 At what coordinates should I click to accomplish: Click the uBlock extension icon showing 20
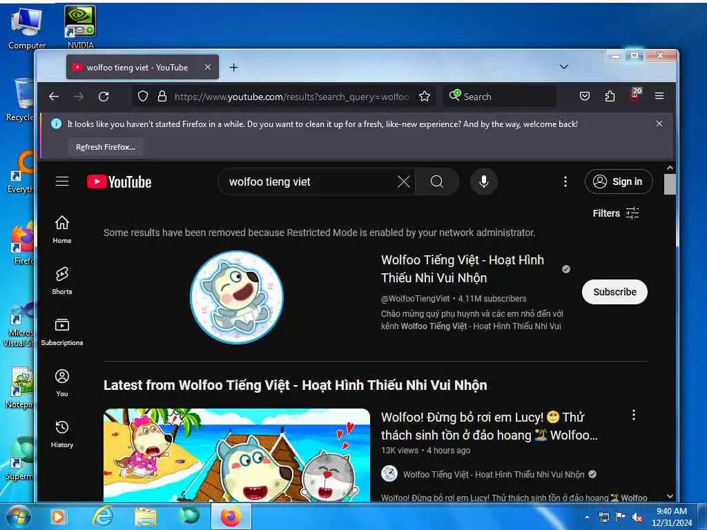(x=635, y=95)
